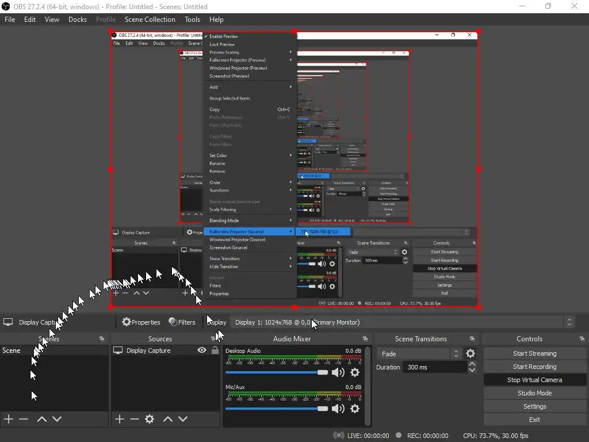The height and width of the screenshot is (442, 589).
Task: Open Settings from Controls panel
Action: pos(534,406)
